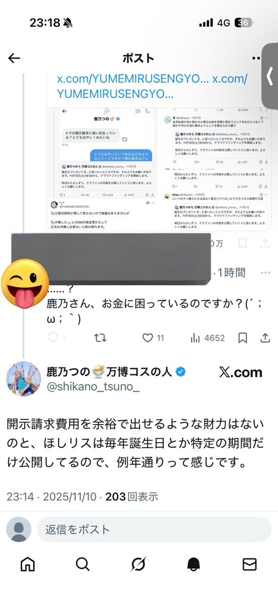Share the reply via share icon
Screen dimensions: 278x605
(x=265, y=338)
